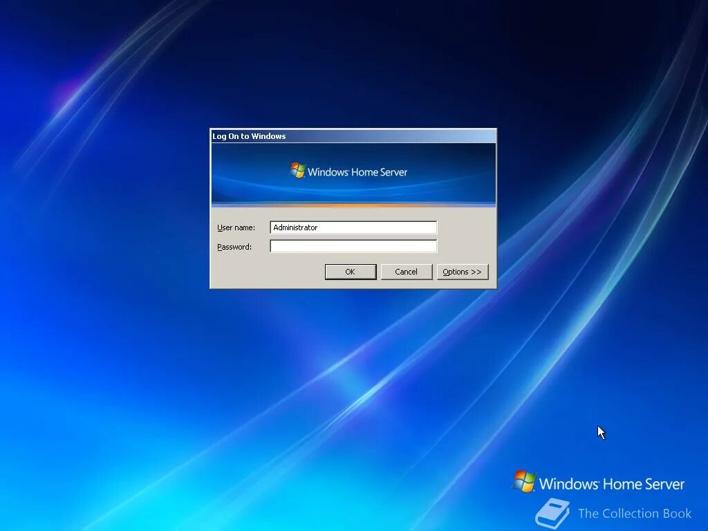Click the "Password:" label
The height and width of the screenshot is (531, 708).
tap(234, 247)
